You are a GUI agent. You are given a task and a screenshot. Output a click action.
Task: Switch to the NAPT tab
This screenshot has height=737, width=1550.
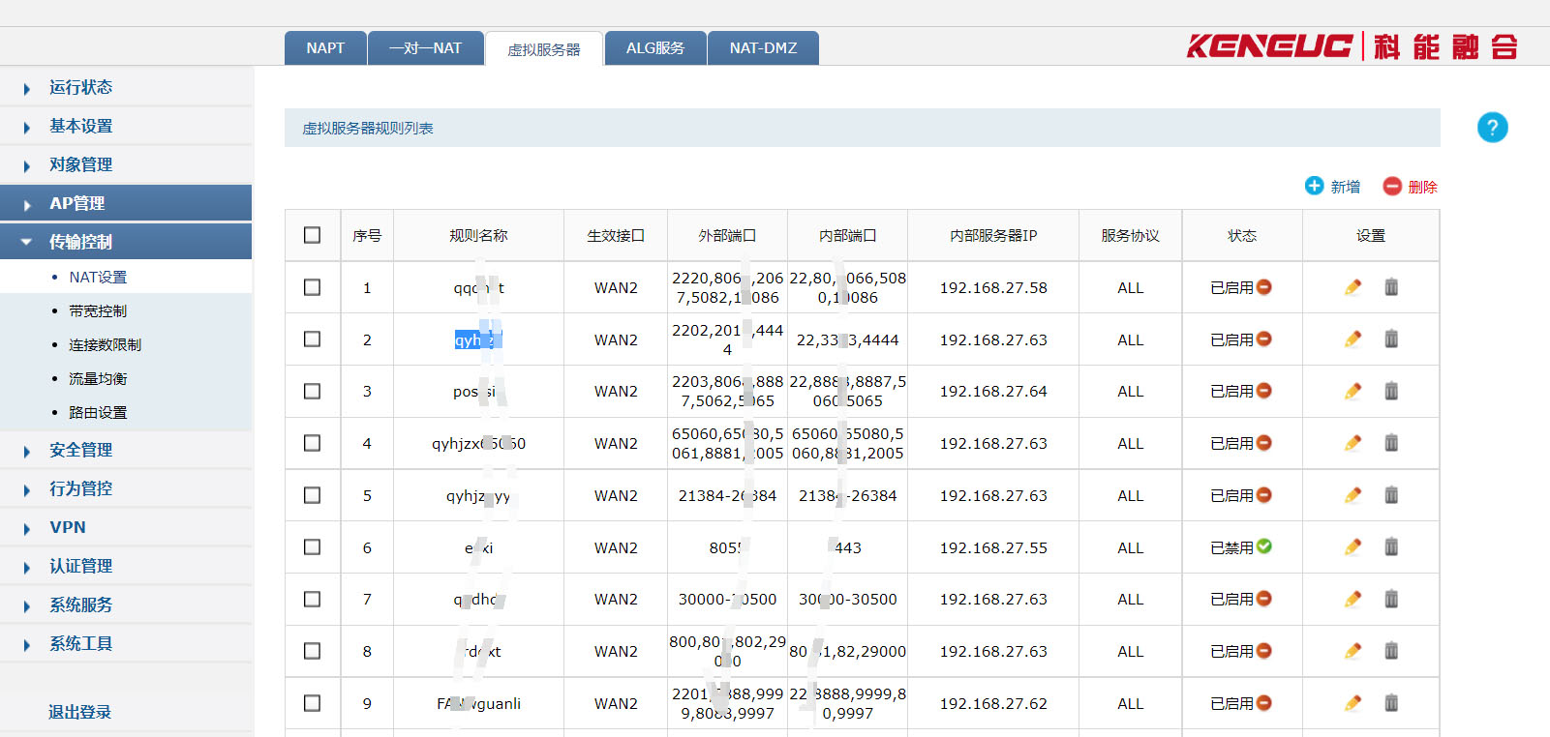pos(325,48)
